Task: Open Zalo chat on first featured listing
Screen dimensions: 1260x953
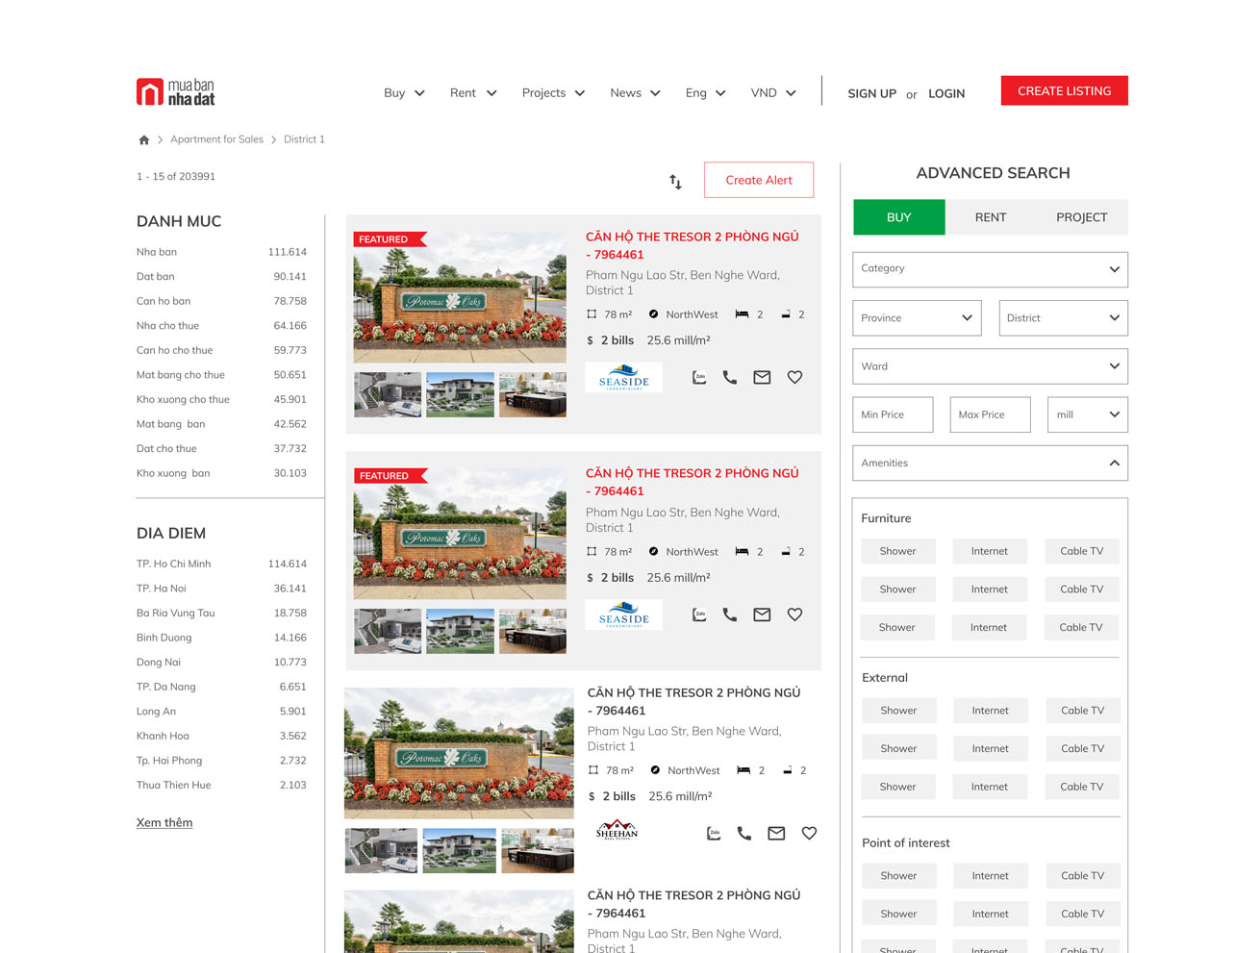Action: tap(699, 378)
